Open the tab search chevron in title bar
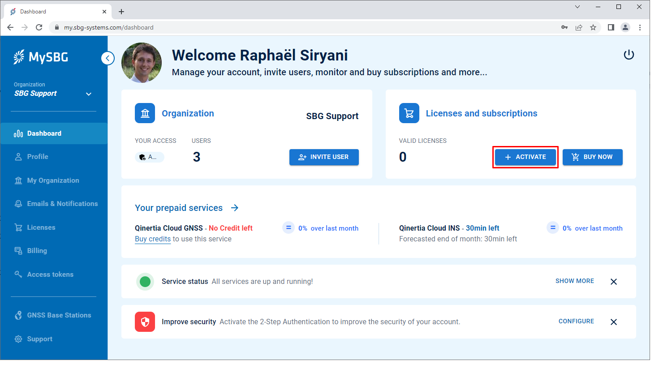This screenshot has height=369, width=659. [x=577, y=7]
